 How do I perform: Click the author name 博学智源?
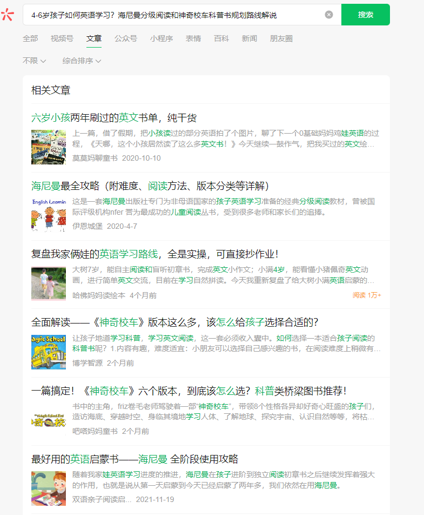(x=87, y=363)
